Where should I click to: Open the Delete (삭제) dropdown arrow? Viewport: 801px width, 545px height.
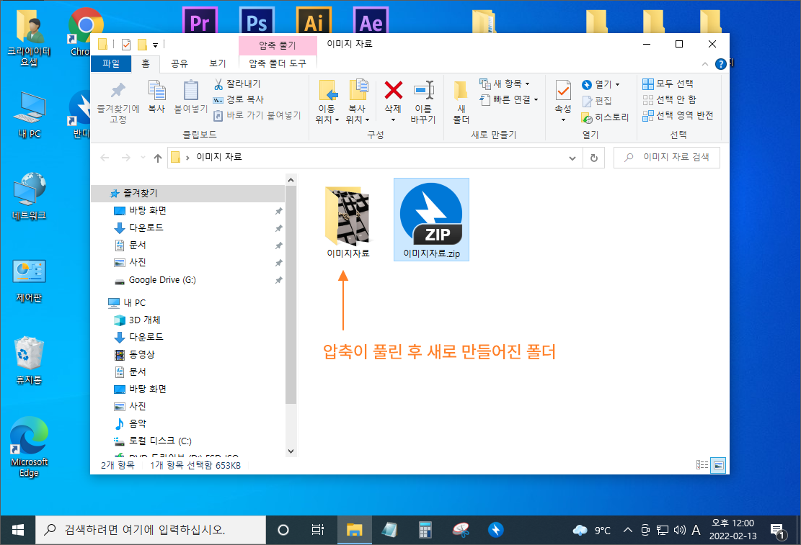pyautogui.click(x=394, y=120)
